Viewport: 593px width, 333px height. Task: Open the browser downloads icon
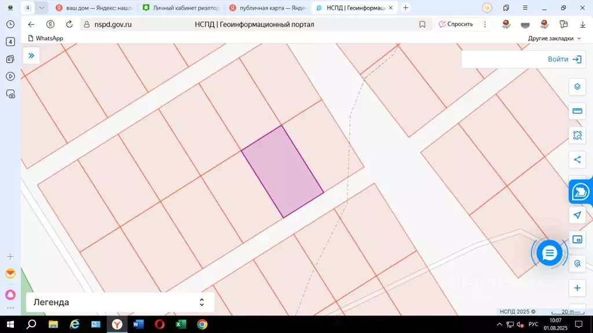583,24
